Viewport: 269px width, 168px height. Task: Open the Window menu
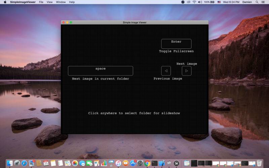(61, 2)
